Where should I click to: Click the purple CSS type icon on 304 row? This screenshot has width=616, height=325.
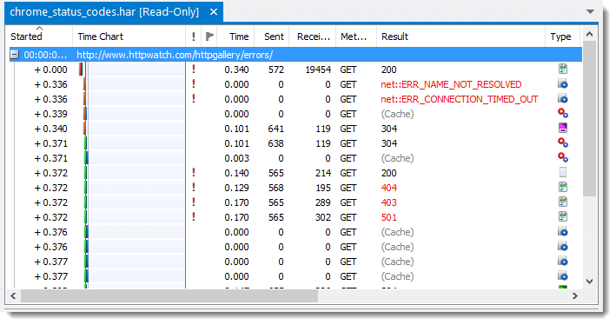(563, 128)
